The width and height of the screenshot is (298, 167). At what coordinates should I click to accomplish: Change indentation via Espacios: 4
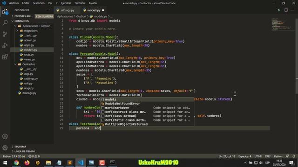(245, 156)
